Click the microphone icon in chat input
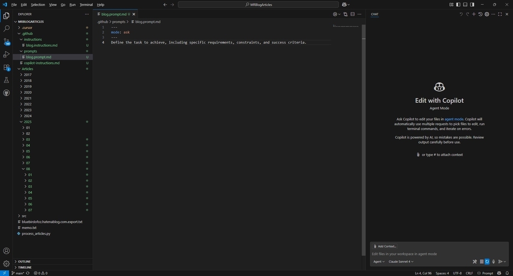 (493, 261)
